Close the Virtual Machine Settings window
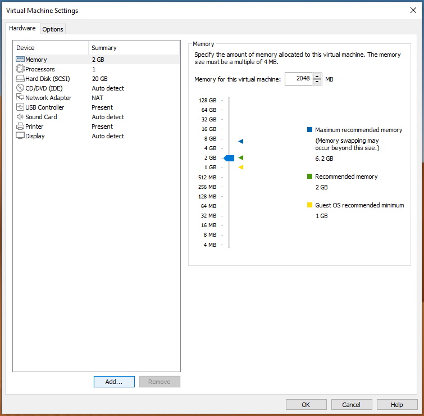 [413, 10]
